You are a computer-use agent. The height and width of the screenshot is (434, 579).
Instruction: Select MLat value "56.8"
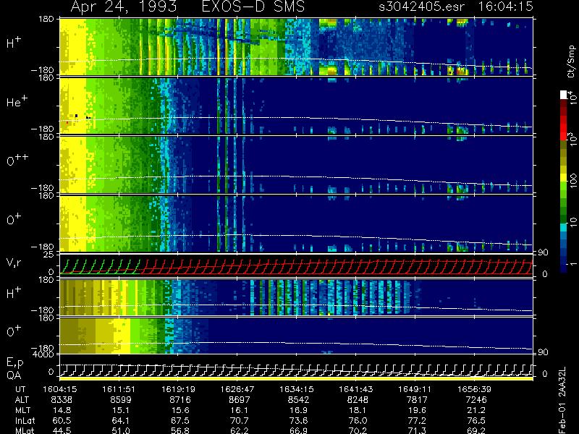[x=180, y=430]
